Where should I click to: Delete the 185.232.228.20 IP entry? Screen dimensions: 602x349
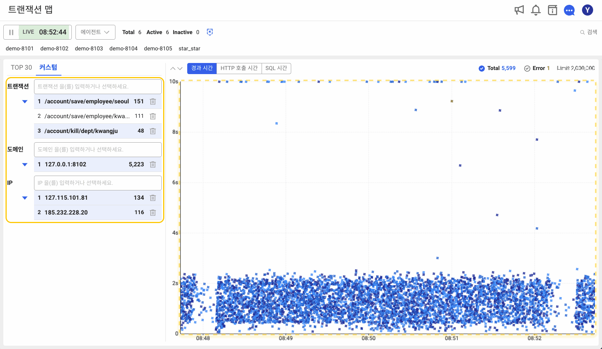pos(153,213)
